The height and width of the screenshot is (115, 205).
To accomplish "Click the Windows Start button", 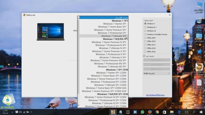I will pyautogui.click(x=201, y=112).
